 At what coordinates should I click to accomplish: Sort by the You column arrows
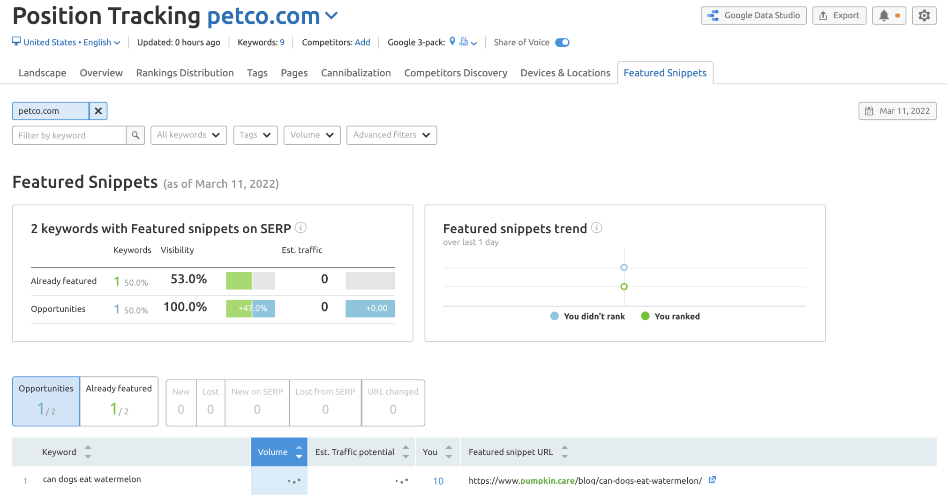pos(449,452)
